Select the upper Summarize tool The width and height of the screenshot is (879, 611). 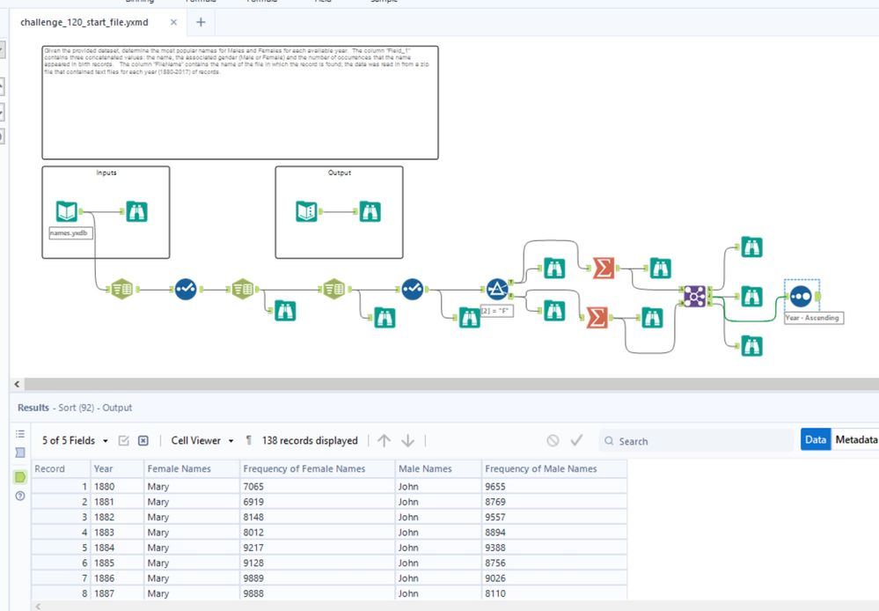coord(604,269)
